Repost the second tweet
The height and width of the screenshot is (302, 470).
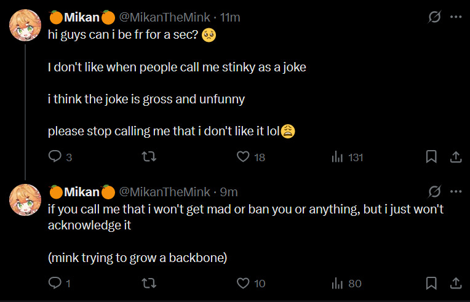click(x=149, y=283)
